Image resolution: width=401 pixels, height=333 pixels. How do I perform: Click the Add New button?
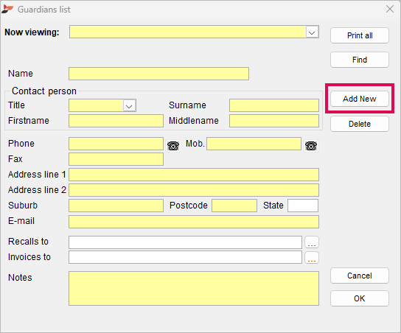pyautogui.click(x=359, y=99)
